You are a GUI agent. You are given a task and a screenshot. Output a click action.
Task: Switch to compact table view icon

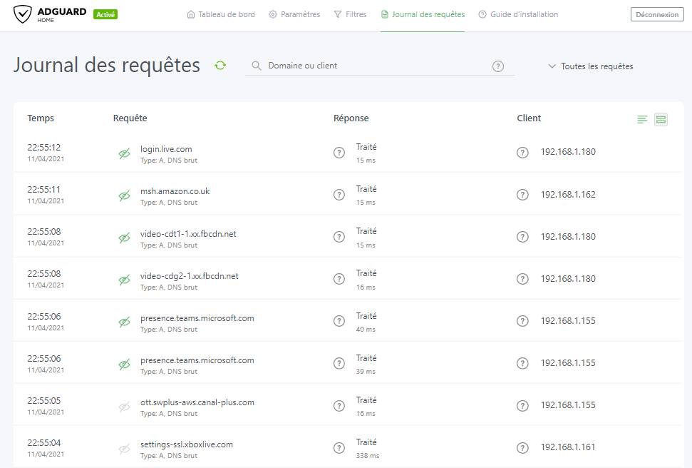[642, 119]
